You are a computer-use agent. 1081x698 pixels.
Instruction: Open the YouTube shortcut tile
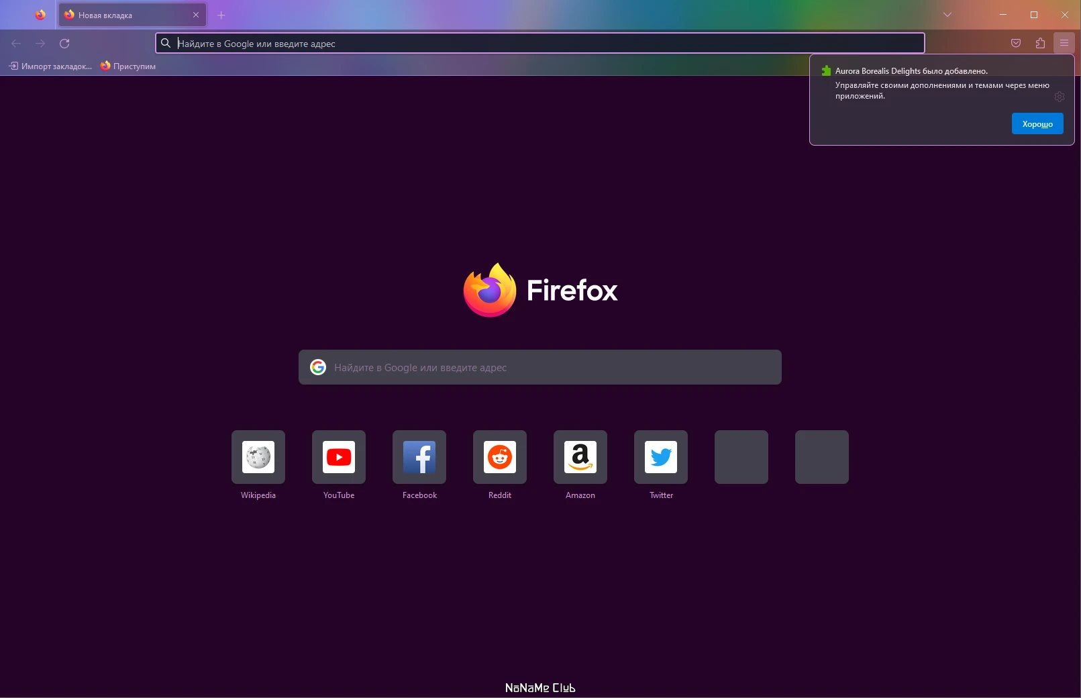[339, 457]
